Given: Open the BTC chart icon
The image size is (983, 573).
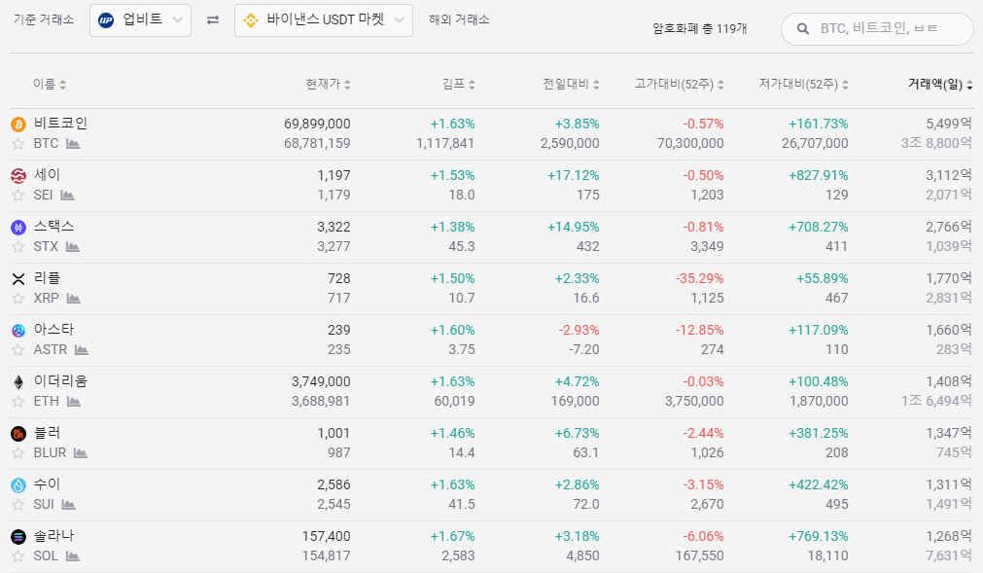Looking at the screenshot, I should (x=73, y=144).
